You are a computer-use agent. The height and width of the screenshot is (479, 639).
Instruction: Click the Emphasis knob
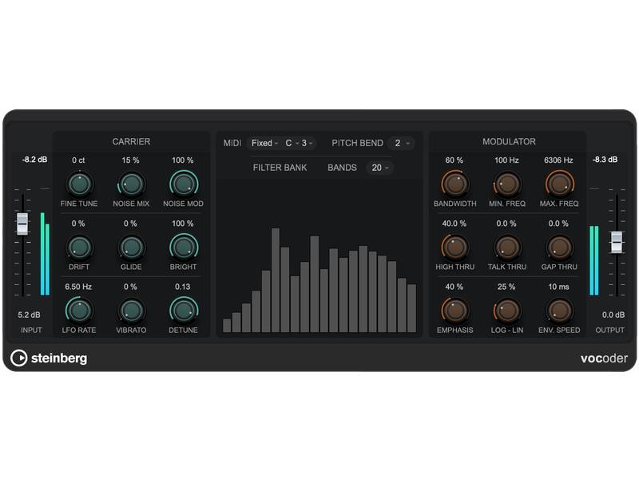pyautogui.click(x=454, y=311)
